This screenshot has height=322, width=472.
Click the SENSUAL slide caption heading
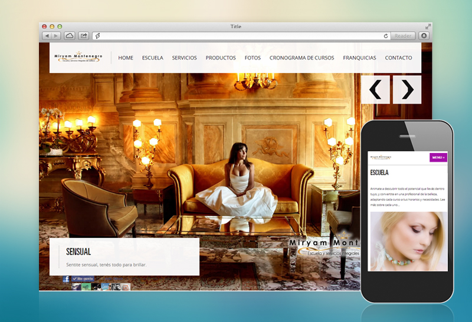(78, 251)
